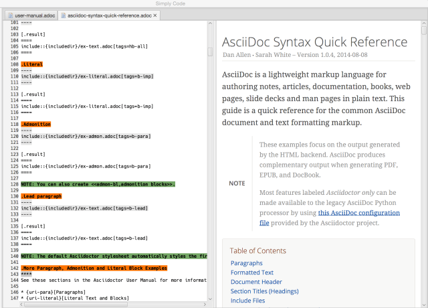Click the '{uri-literal}[Literal Text and Blocks]' line
This screenshot has width=428, height=308.
[75, 298]
